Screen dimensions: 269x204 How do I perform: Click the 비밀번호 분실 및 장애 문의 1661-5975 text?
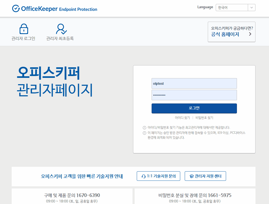click(x=195, y=195)
